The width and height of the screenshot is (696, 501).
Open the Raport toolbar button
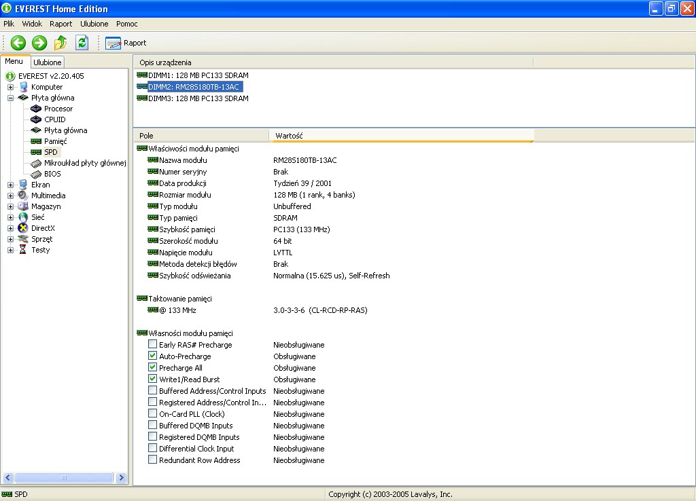click(126, 43)
